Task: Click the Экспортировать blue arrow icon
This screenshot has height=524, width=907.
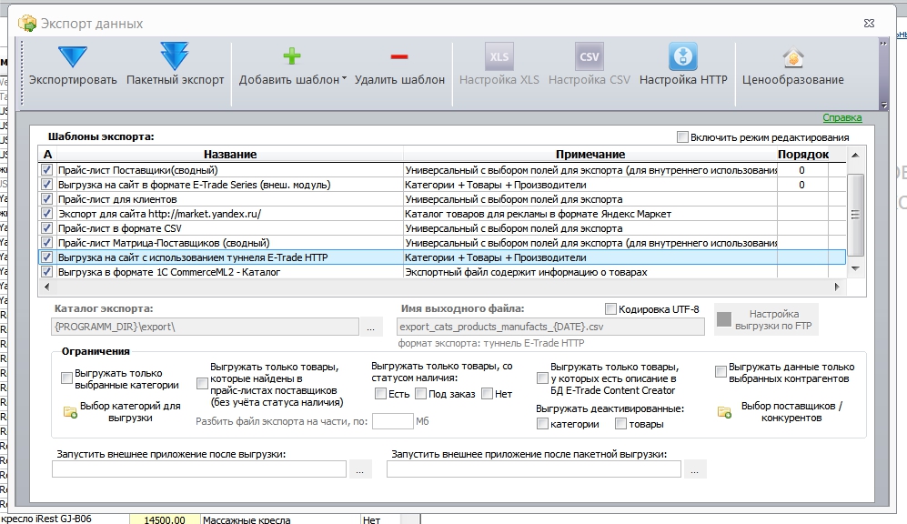Action: (x=73, y=56)
